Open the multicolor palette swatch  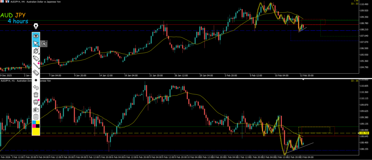36,124
